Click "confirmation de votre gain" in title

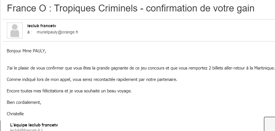click(200, 8)
